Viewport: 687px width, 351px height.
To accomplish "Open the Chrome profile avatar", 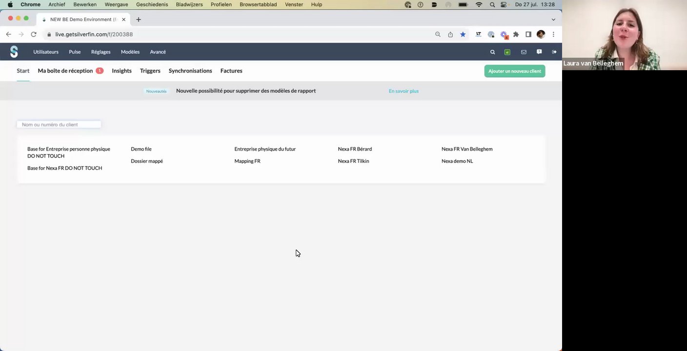I will (x=541, y=34).
